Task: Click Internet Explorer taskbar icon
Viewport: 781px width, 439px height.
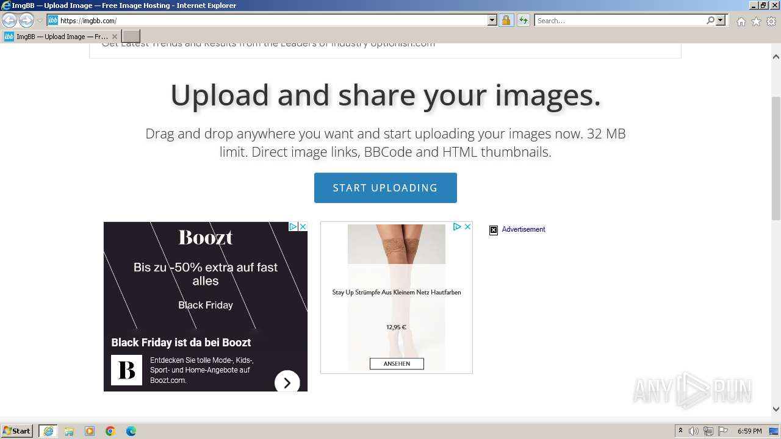Action: pyautogui.click(x=48, y=431)
